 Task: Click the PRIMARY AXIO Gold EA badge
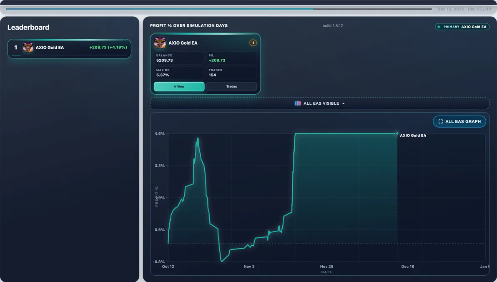point(462,27)
